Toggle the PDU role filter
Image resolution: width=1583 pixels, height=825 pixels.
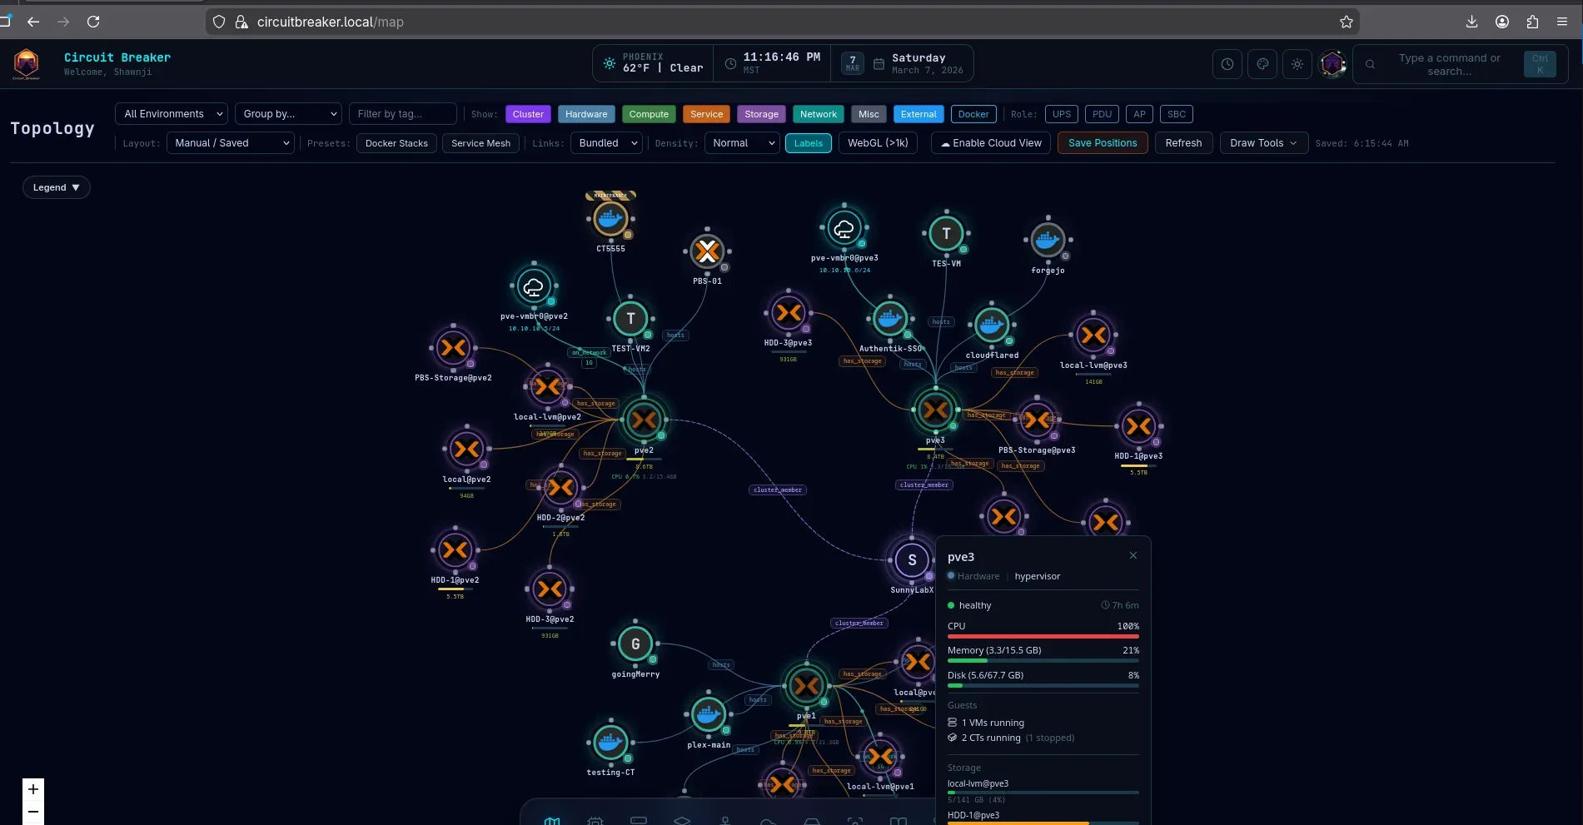[x=1102, y=114]
